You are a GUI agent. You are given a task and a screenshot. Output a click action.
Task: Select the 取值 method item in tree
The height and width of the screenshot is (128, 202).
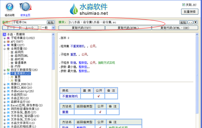click(18, 80)
